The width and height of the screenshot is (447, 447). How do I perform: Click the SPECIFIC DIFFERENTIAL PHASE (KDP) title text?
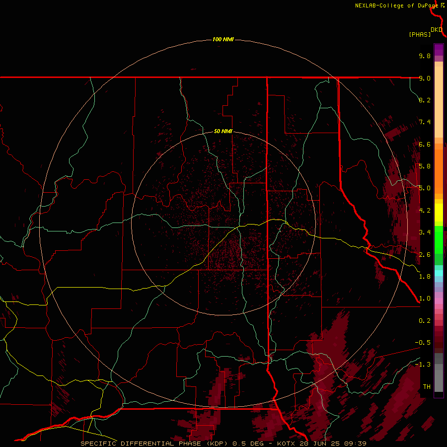(x=155, y=444)
